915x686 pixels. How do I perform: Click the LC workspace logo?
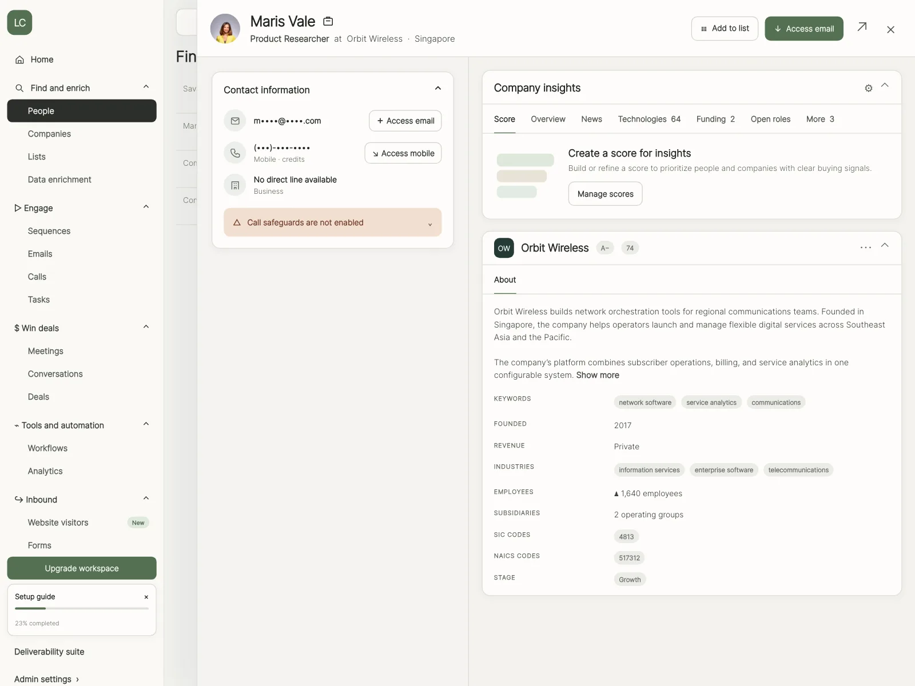coord(19,23)
